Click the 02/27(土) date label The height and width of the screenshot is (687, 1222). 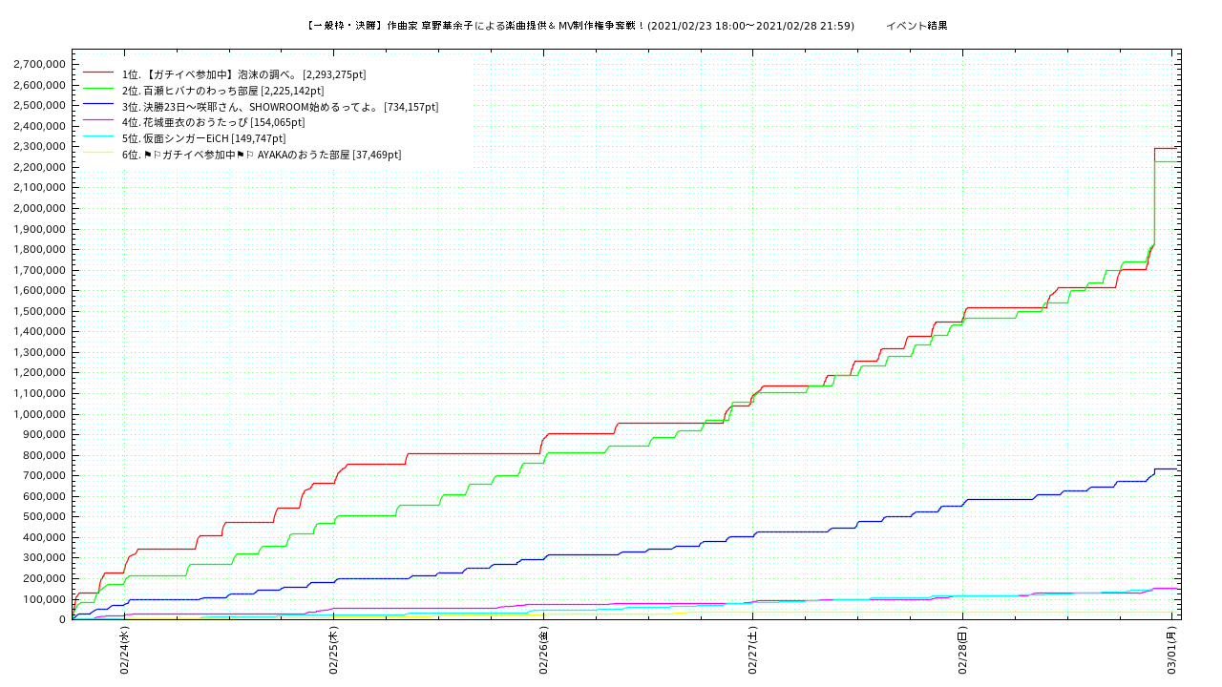tap(753, 651)
